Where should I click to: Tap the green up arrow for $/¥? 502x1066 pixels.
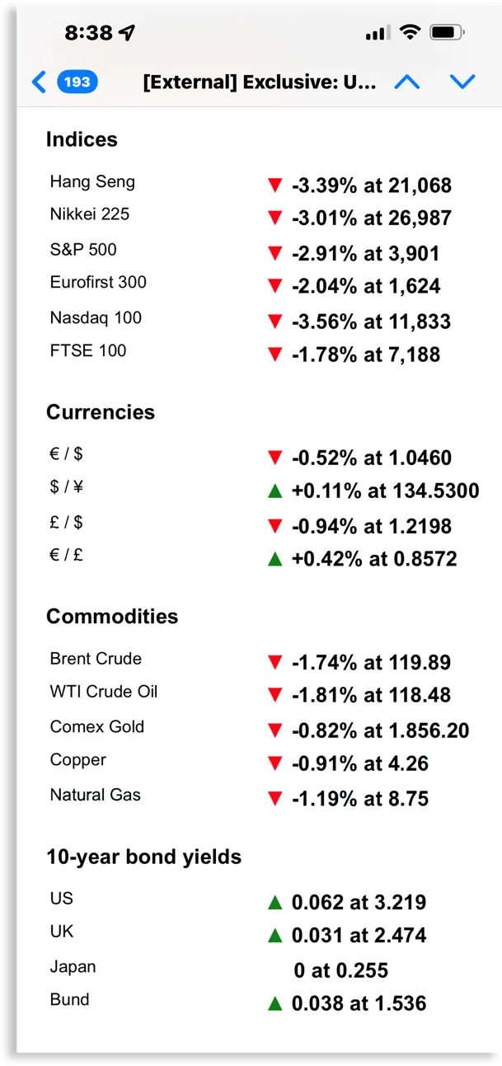275,491
